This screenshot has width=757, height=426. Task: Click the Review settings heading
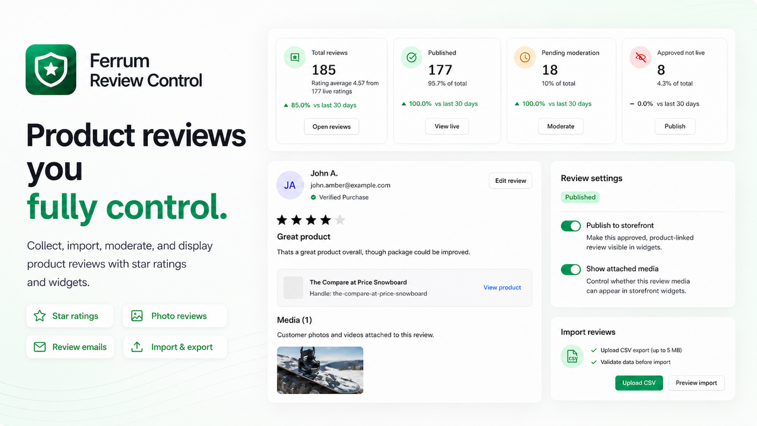(x=591, y=178)
